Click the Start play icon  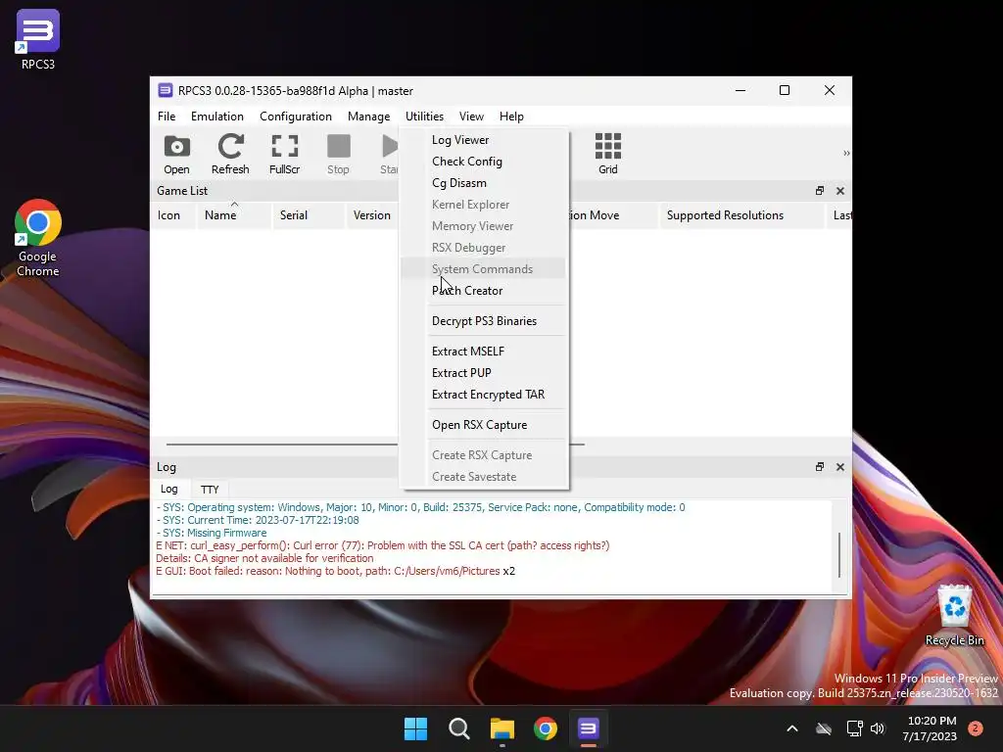pos(388,154)
